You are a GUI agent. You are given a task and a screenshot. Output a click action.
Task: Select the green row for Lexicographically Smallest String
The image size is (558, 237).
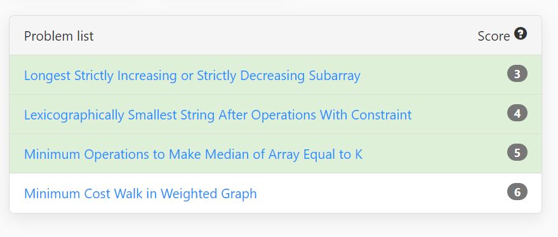pyautogui.click(x=276, y=114)
